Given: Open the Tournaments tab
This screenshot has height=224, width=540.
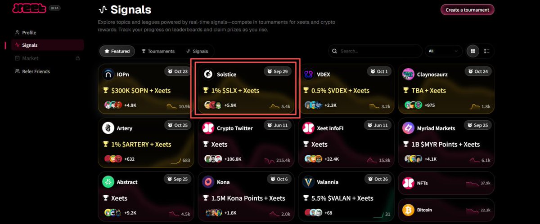Looking at the screenshot, I should click(158, 51).
